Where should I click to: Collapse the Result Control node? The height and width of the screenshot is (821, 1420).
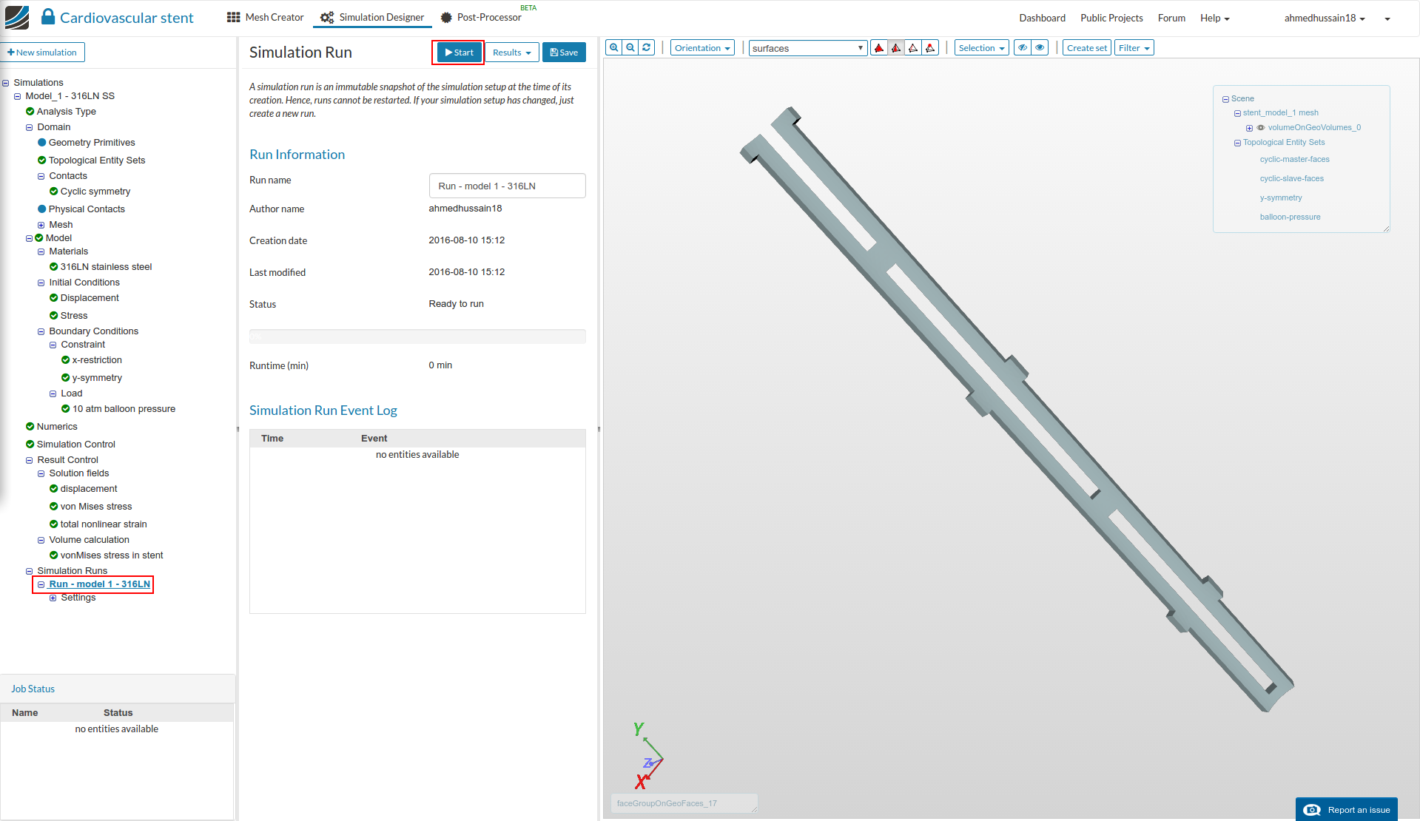(x=30, y=461)
